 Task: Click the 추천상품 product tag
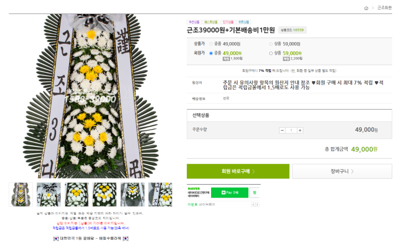tap(193, 22)
